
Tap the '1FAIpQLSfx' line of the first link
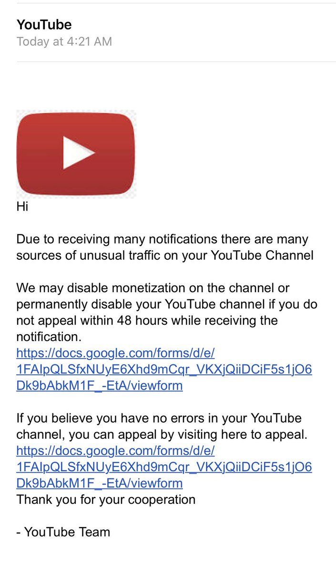[x=164, y=370]
